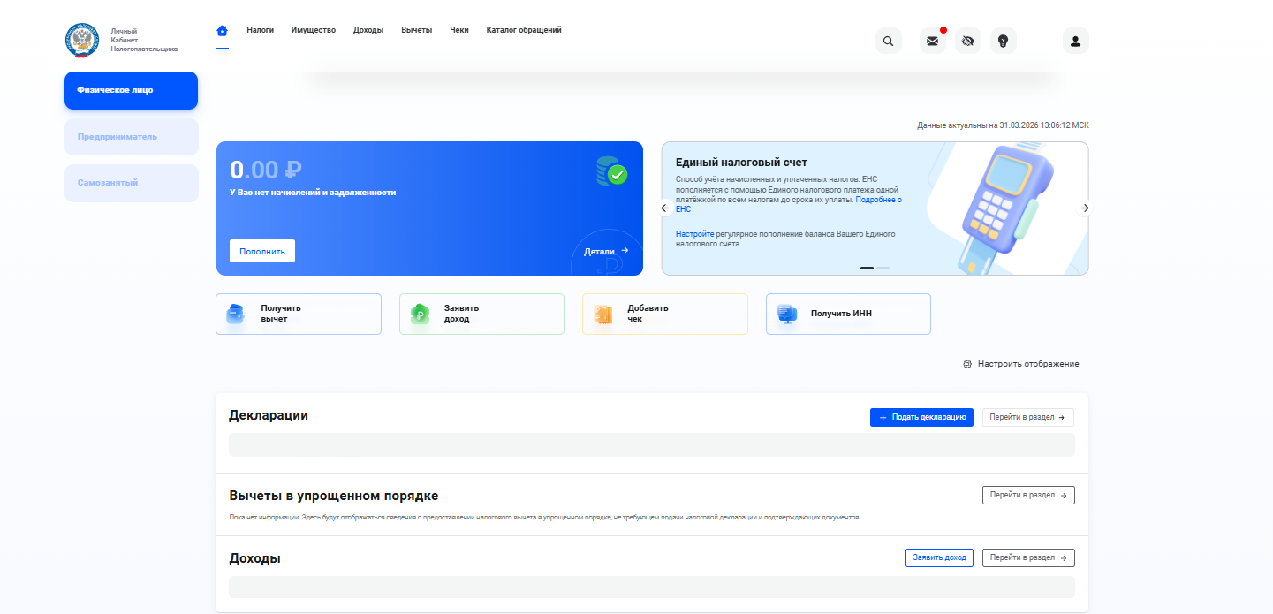Expand Детали of the balance card

pos(606,252)
